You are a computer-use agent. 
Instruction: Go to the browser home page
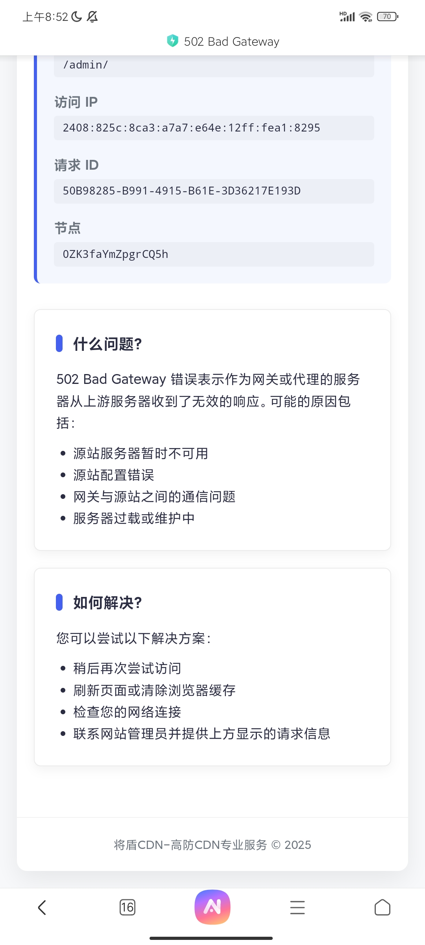click(382, 908)
